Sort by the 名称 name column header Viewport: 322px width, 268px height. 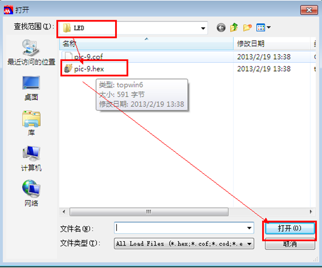click(146, 44)
